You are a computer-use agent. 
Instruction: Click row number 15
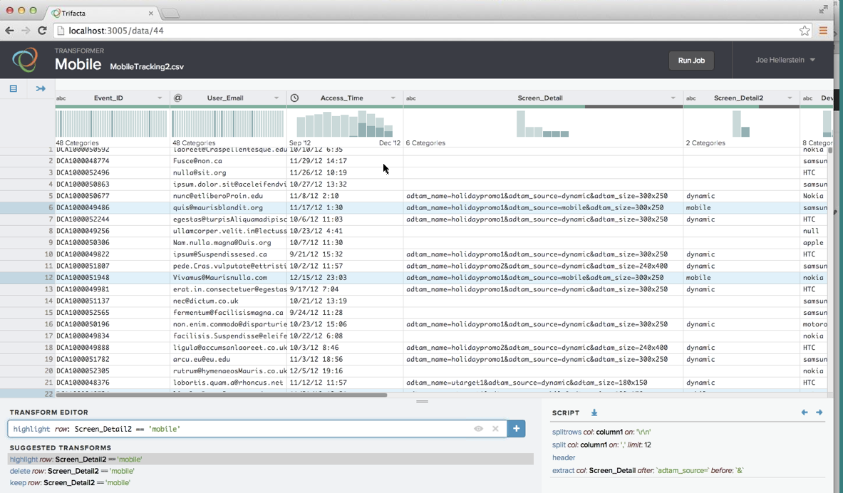coord(48,312)
